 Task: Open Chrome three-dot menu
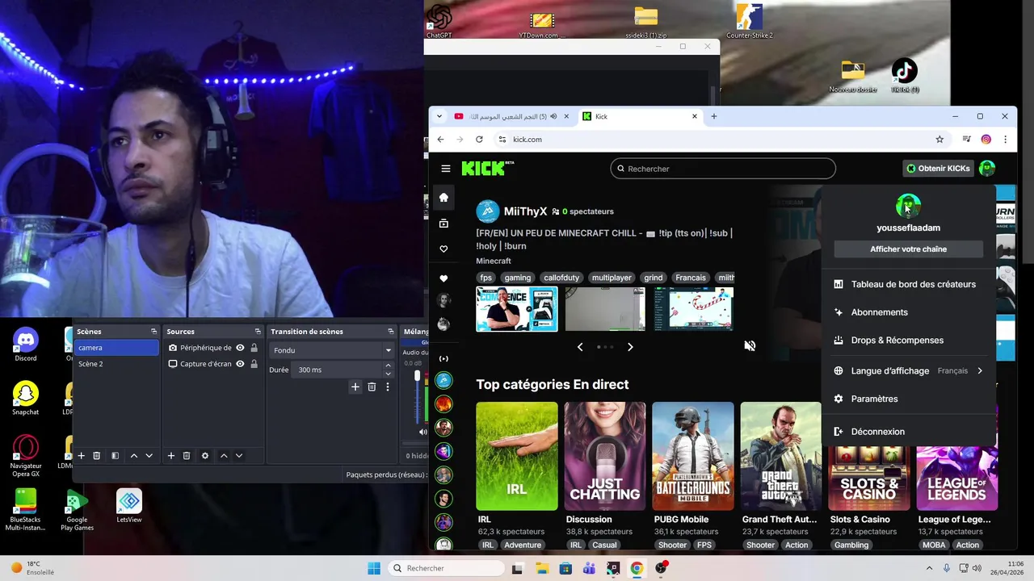click(1005, 140)
